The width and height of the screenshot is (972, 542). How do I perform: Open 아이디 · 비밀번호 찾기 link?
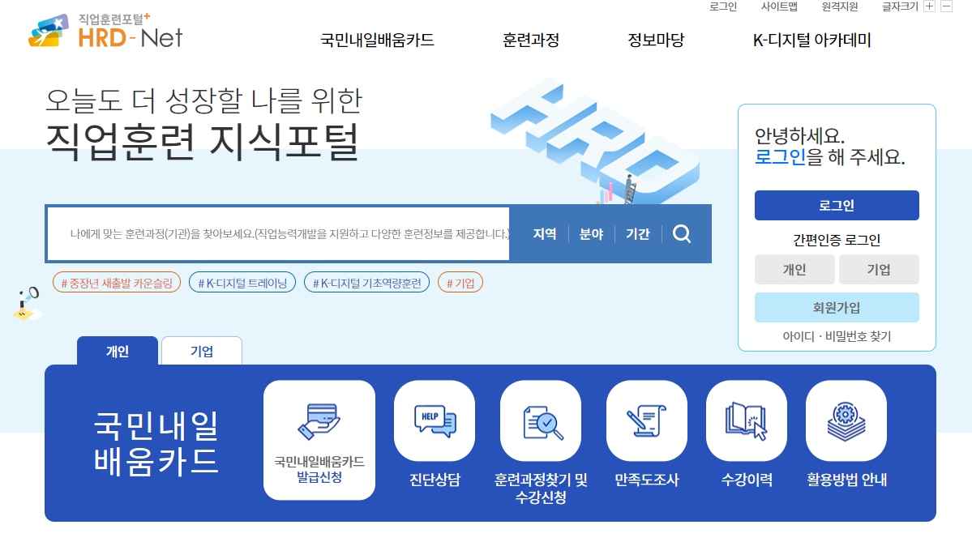pos(837,336)
